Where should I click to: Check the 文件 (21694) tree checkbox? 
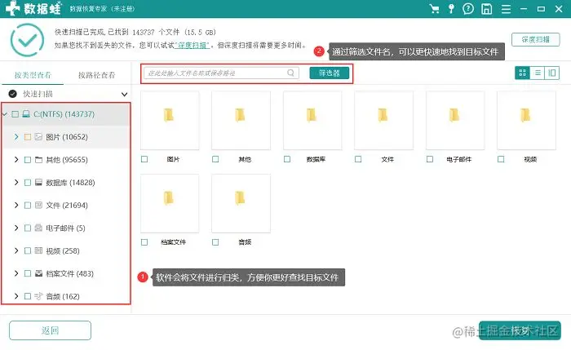27,206
